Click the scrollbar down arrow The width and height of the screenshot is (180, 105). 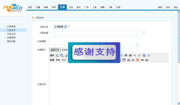coord(179,103)
